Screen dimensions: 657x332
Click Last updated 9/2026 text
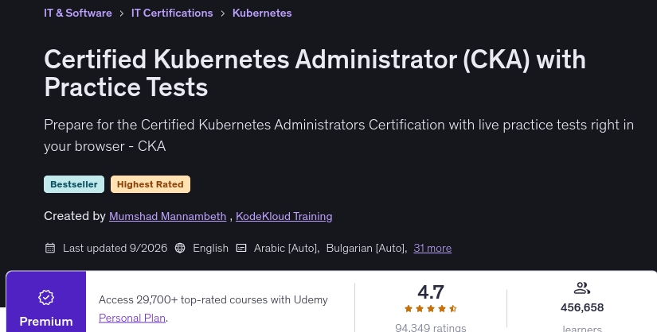coord(115,248)
